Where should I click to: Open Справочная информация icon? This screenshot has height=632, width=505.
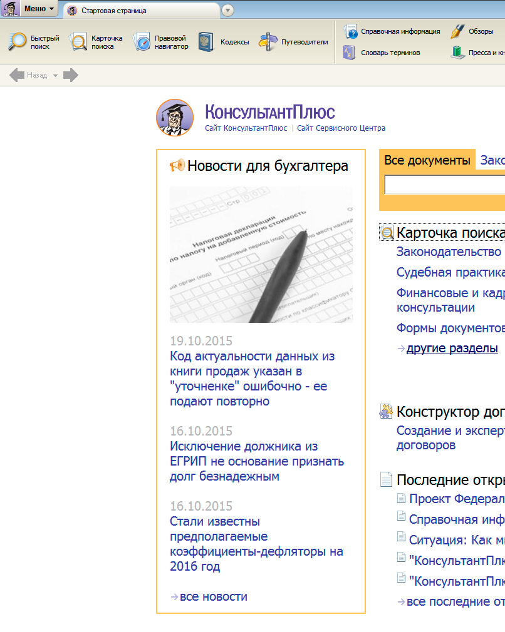pos(350,31)
